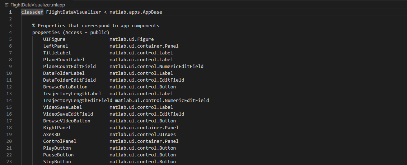Open the FlightDataVisualizer.mlapp breadcrumb
This screenshot has width=407, height=165.
click(x=38, y=5)
